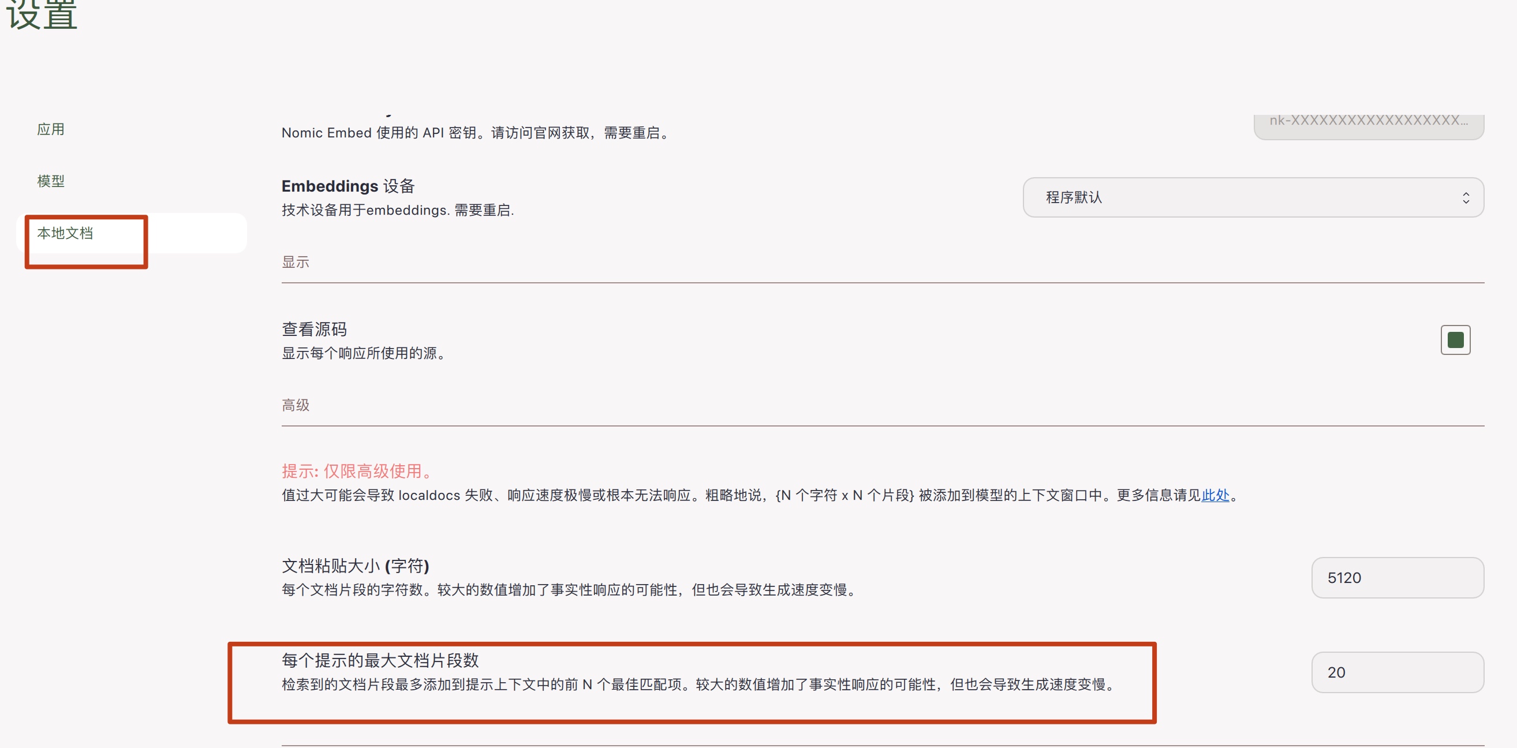
Task: Expand the 程序默认 device selector
Action: (1253, 197)
